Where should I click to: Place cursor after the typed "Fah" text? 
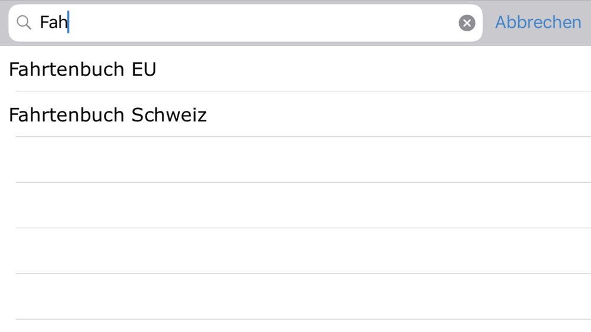pos(69,22)
